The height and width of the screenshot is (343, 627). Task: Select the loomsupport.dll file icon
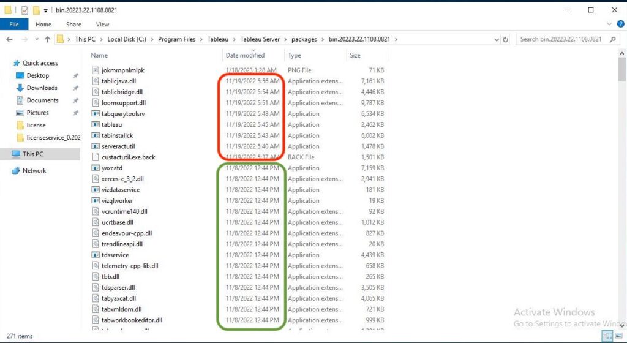tap(96, 103)
